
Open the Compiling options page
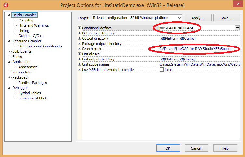26,20
